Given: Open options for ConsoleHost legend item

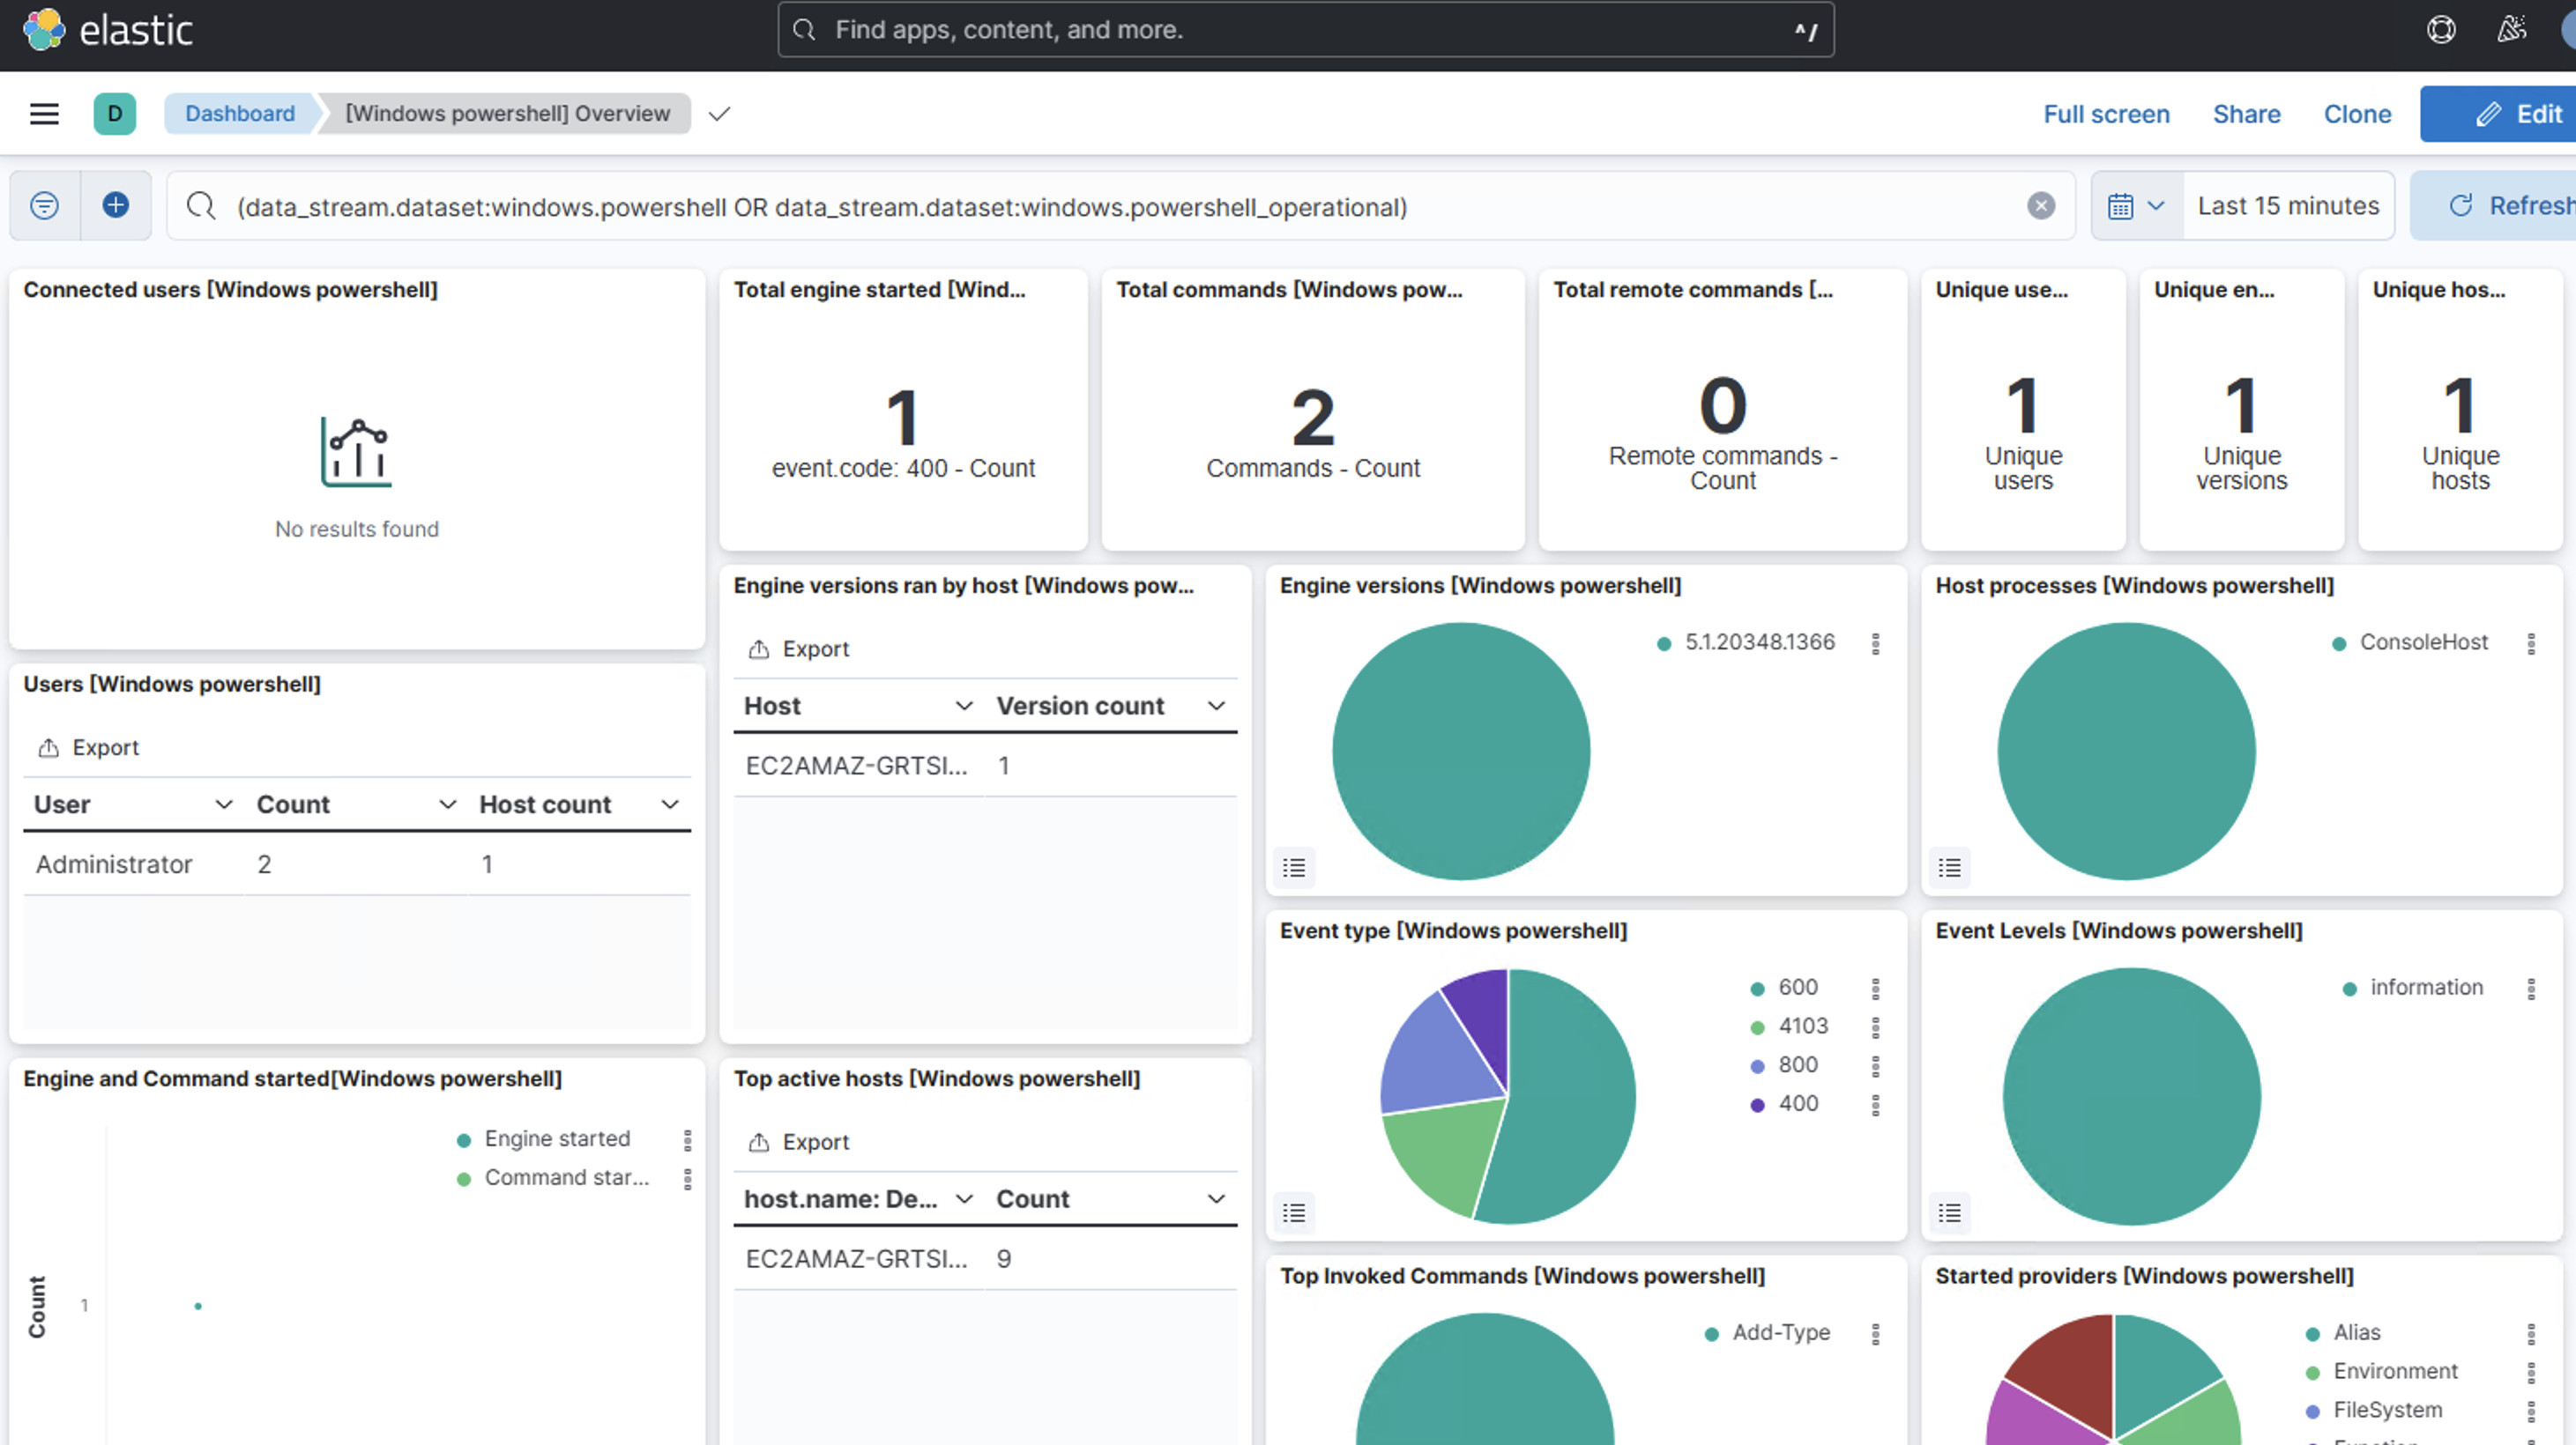Looking at the screenshot, I should 2531,643.
